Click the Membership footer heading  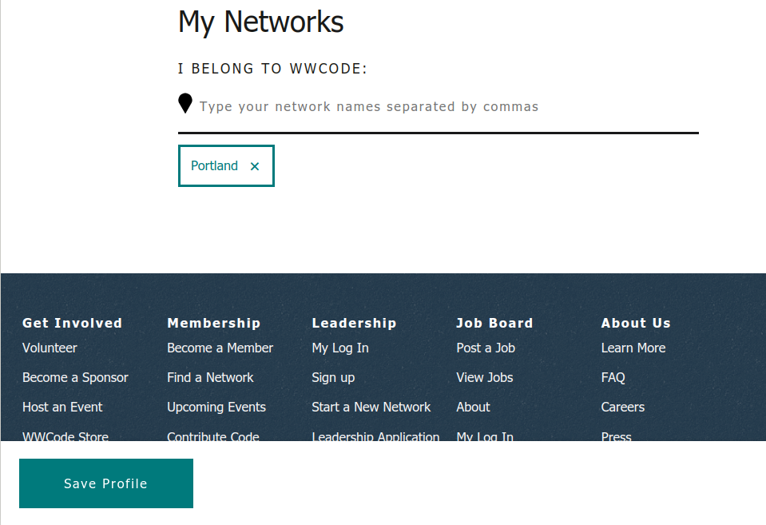click(214, 323)
